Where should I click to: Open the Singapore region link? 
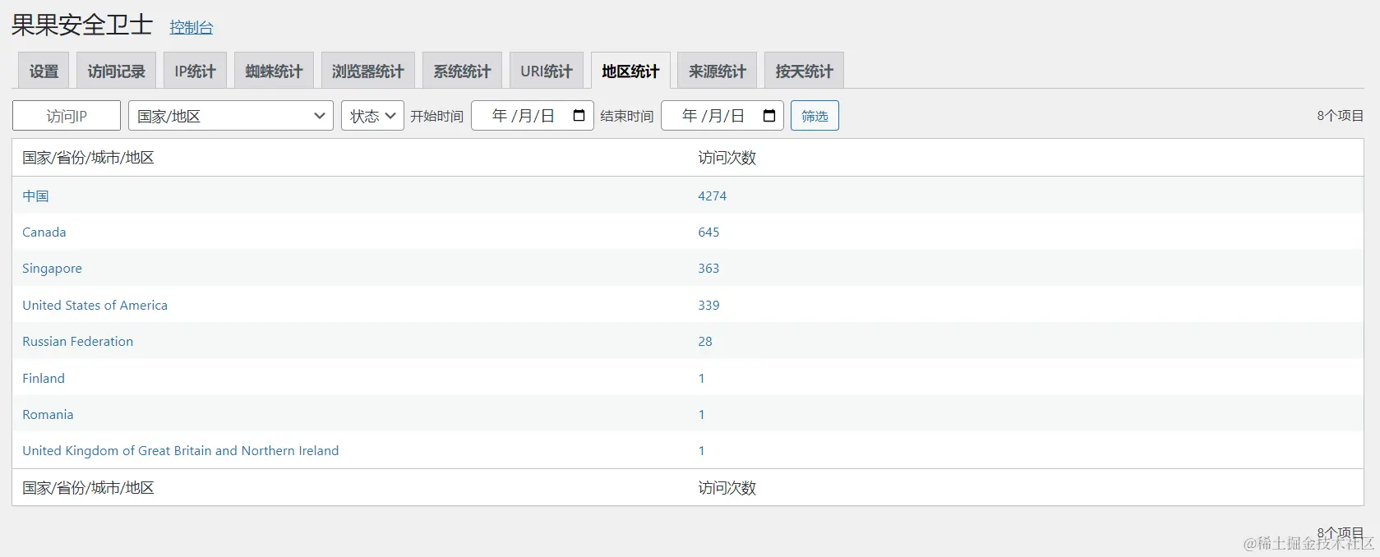pyautogui.click(x=52, y=269)
